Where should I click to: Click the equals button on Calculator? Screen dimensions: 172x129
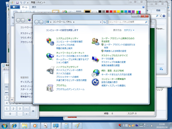pos(33,111)
